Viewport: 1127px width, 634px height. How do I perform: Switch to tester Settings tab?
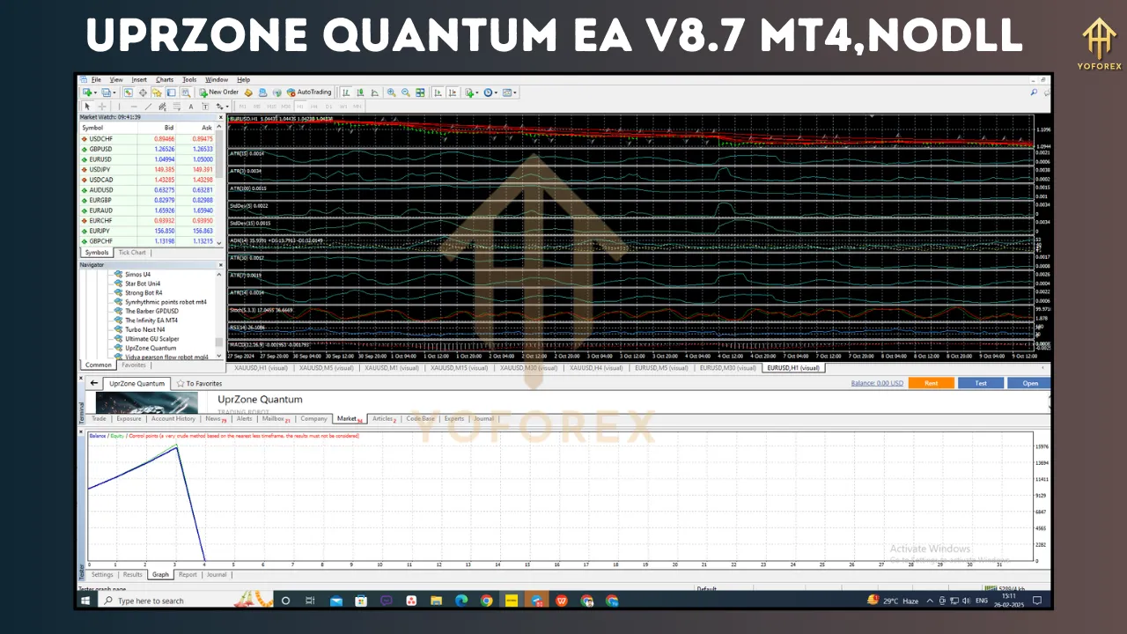[102, 575]
